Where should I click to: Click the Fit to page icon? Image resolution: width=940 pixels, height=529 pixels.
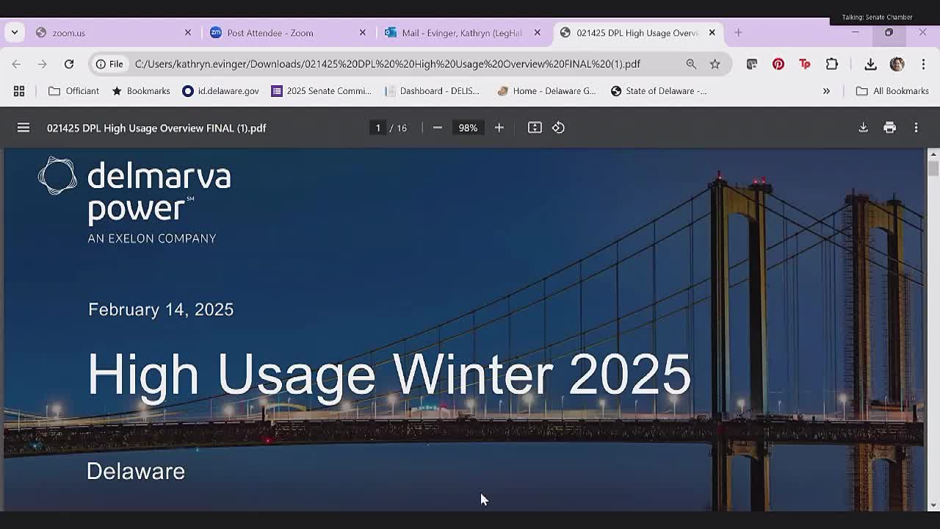535,128
